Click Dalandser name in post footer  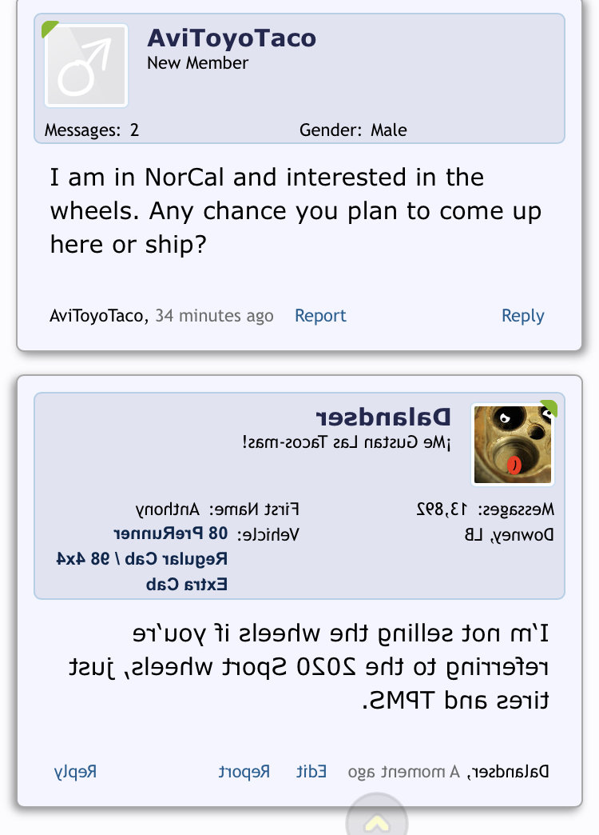510,772
